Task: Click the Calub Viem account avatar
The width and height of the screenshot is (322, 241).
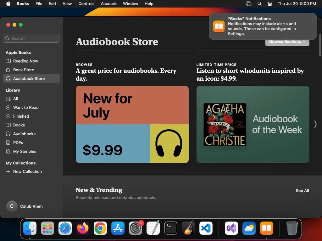Action: 12,206
